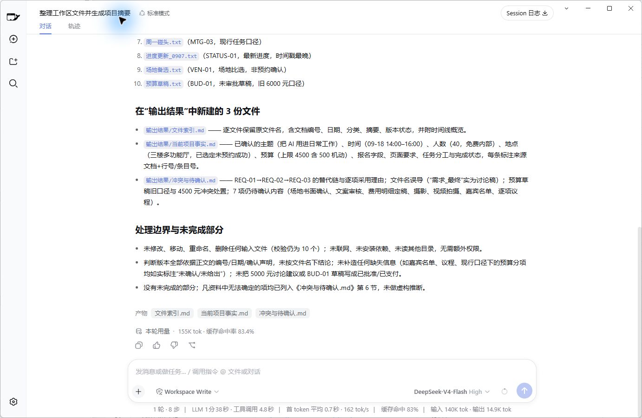The height and width of the screenshot is (418, 642).
Task: Open the new folder workspace sidebar icon
Action: click(13, 61)
